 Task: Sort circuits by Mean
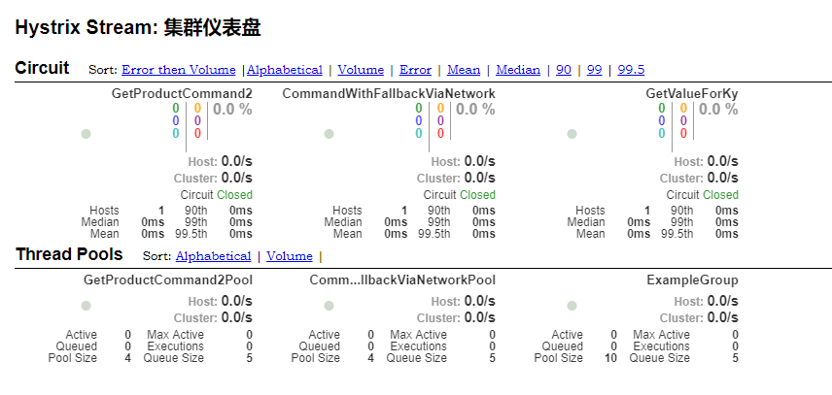click(x=464, y=70)
